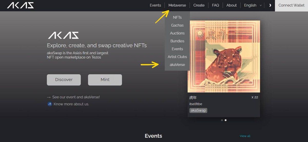308x142 pixels.
Task: Open the English language dropdown
Action: tap(253, 5)
